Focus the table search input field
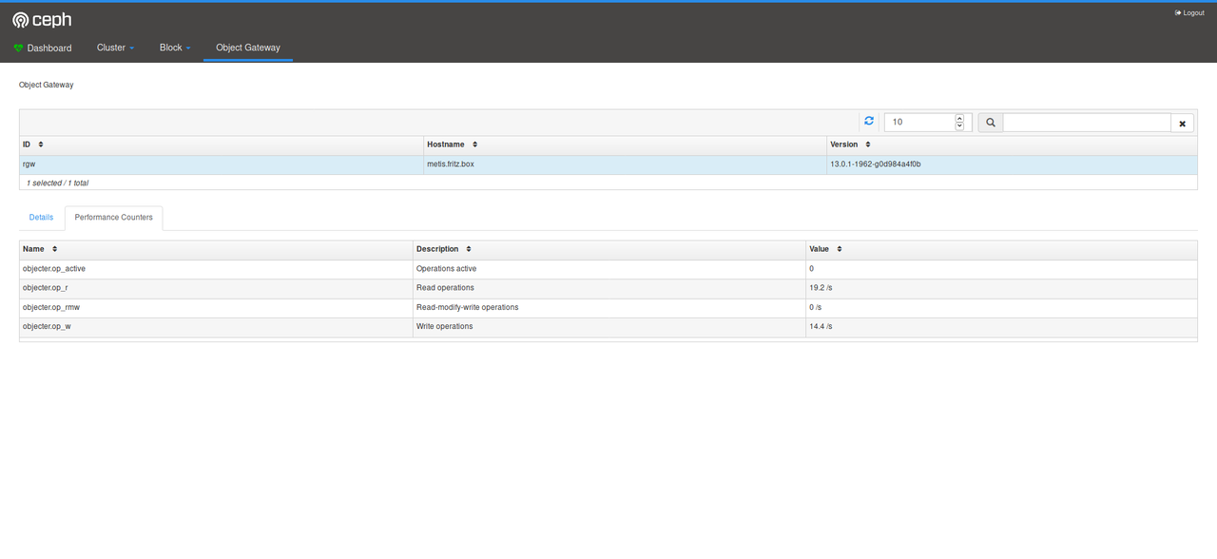The width and height of the screenshot is (1217, 559). [x=1086, y=123]
